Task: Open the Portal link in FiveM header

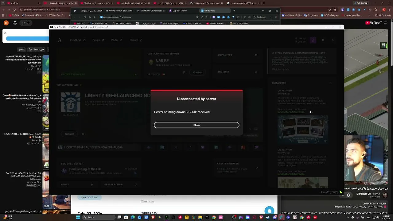Action: tap(117, 40)
